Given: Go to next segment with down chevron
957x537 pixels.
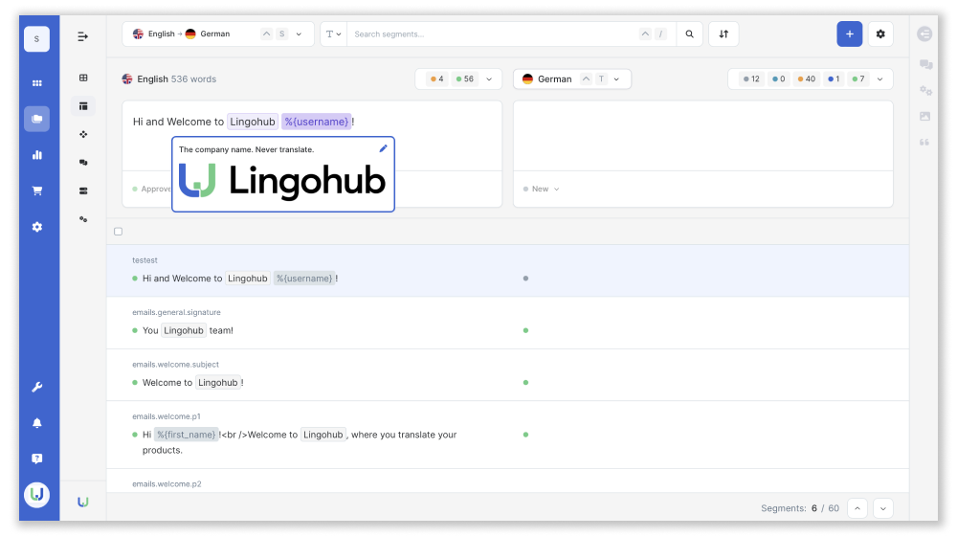Looking at the screenshot, I should click(x=883, y=508).
